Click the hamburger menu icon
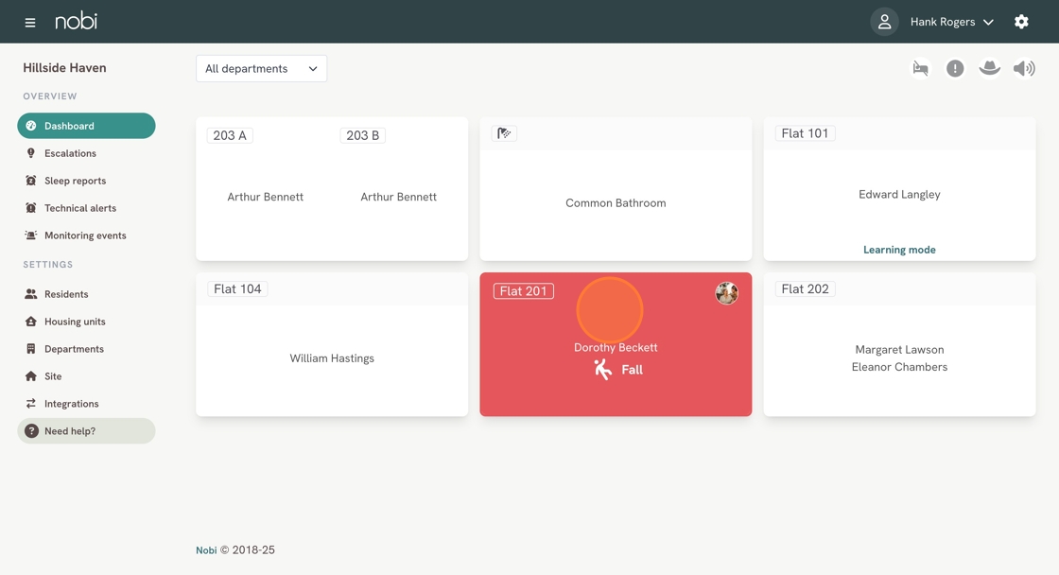Viewport: 1059px width, 575px height. click(30, 22)
